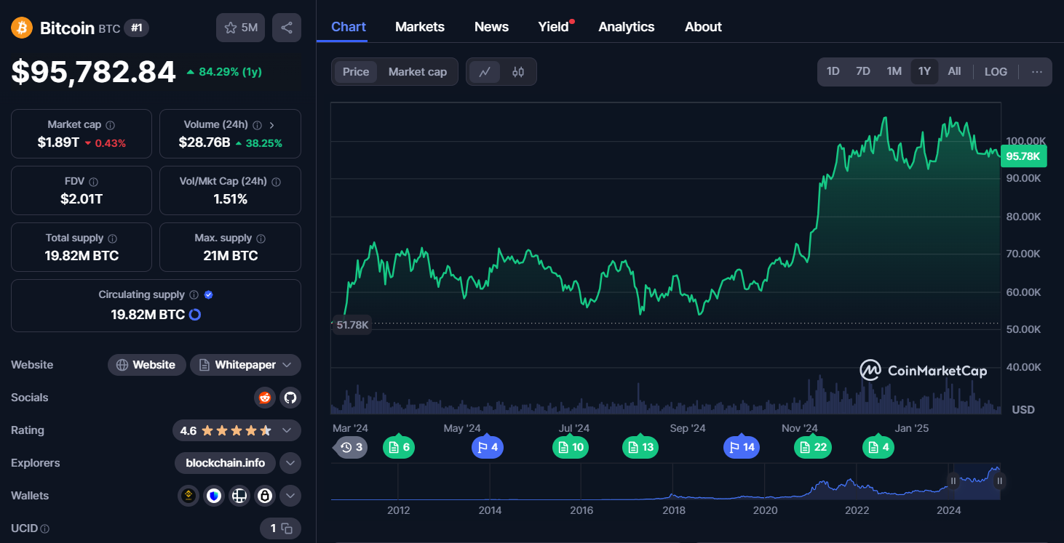Click the news marker labeled 6
The image size is (1064, 543).
(x=399, y=447)
